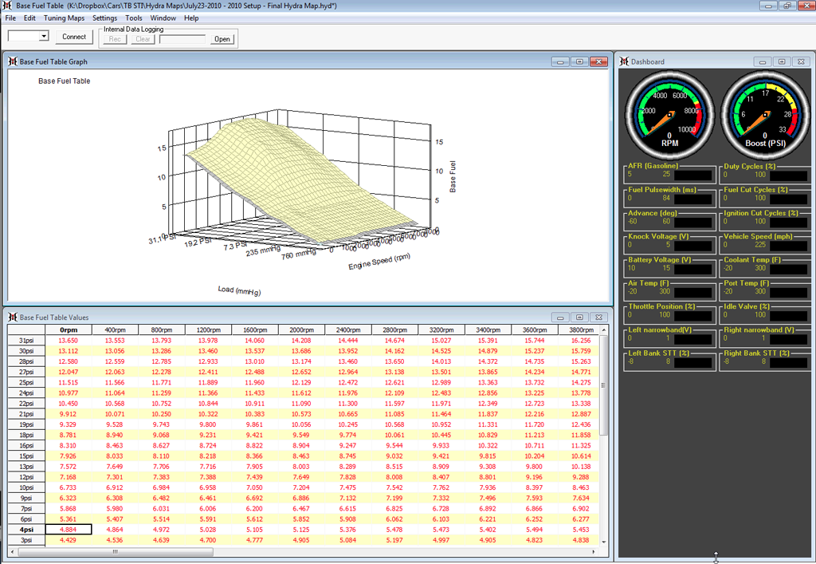Select the 4psi 0rpm cell value 4.884
The height and width of the screenshot is (564, 816).
click(x=69, y=529)
